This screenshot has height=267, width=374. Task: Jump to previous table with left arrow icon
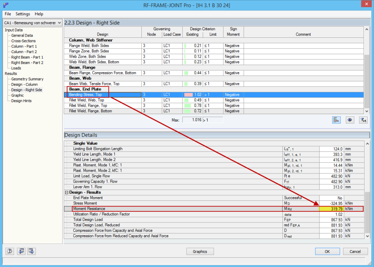pos(21,251)
